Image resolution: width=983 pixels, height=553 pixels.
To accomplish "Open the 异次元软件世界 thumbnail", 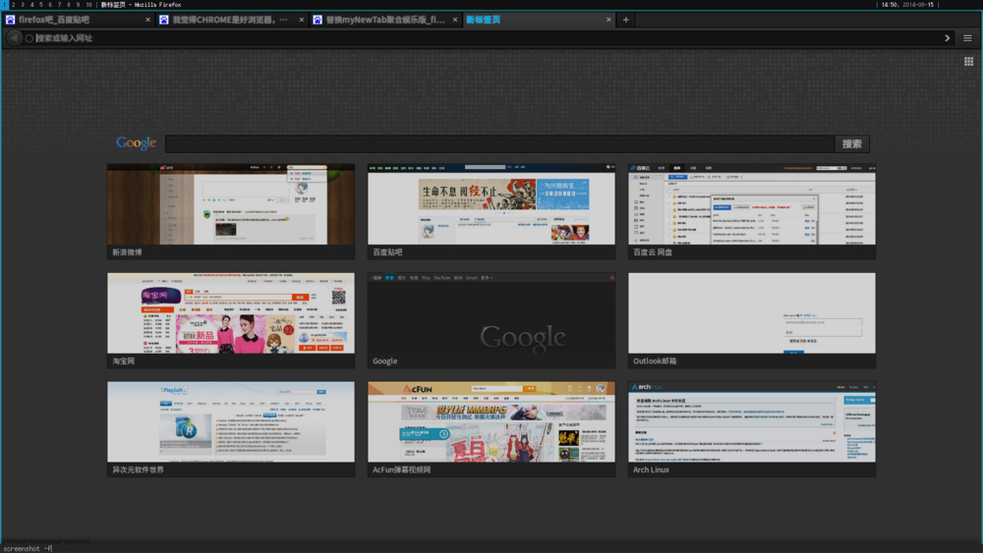I will point(231,422).
